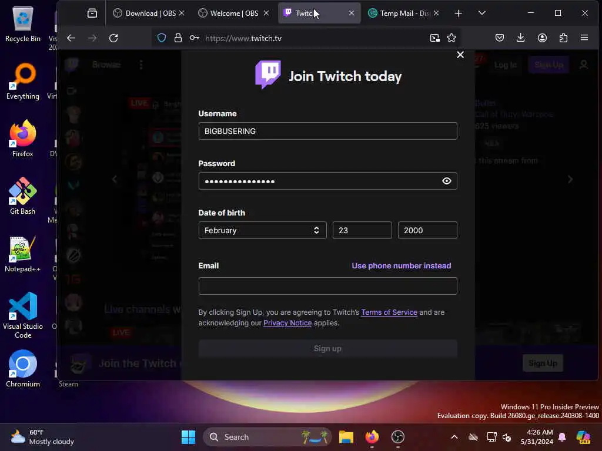The image size is (602, 451).
Task: Open clock and date 4:26 AM
Action: (x=536, y=437)
